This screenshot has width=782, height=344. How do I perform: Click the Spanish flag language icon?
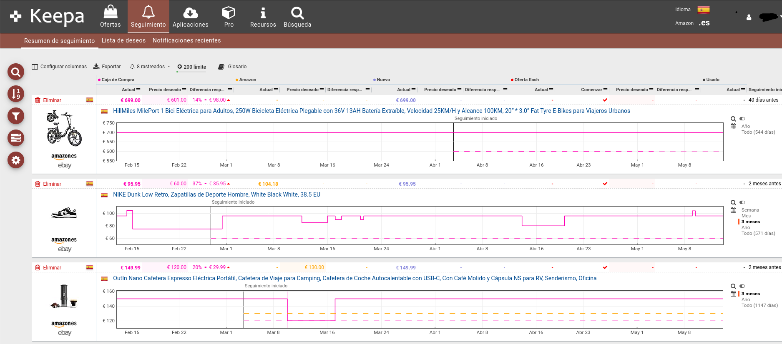point(704,10)
